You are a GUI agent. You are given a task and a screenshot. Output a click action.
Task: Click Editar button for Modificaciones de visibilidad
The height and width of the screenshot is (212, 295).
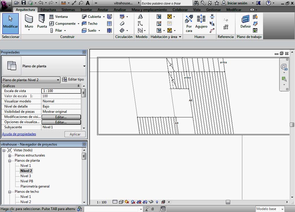pos(61,117)
